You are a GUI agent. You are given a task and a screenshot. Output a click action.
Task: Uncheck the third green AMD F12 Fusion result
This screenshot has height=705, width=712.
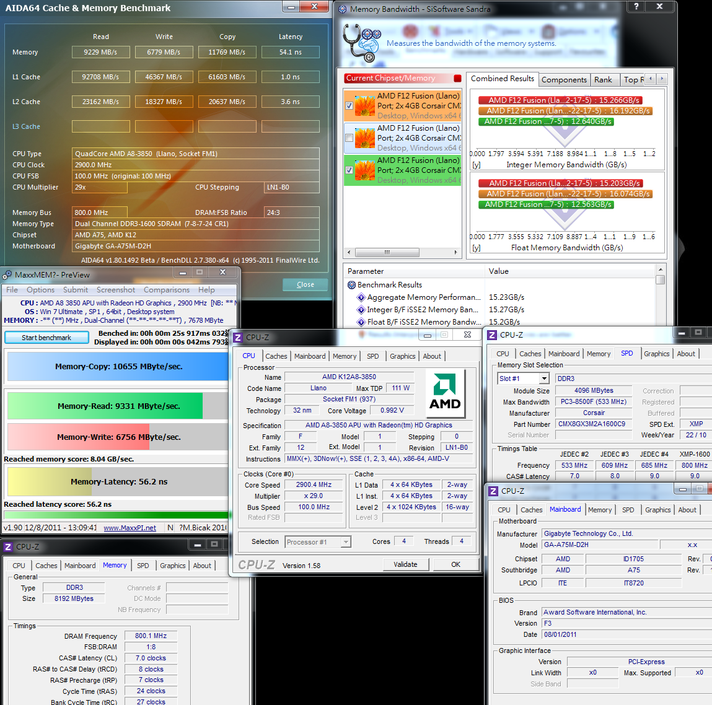click(x=349, y=170)
